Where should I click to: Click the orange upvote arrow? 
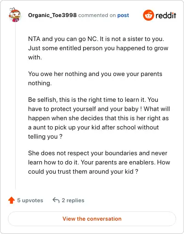tap(11, 200)
